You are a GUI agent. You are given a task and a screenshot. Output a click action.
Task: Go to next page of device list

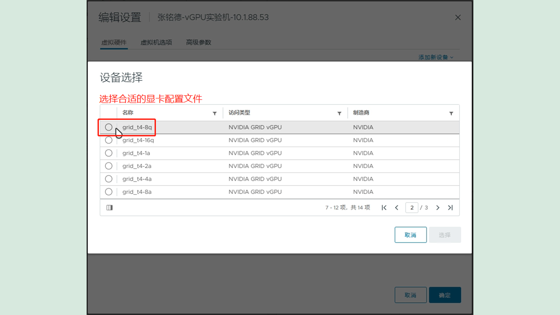tap(437, 208)
